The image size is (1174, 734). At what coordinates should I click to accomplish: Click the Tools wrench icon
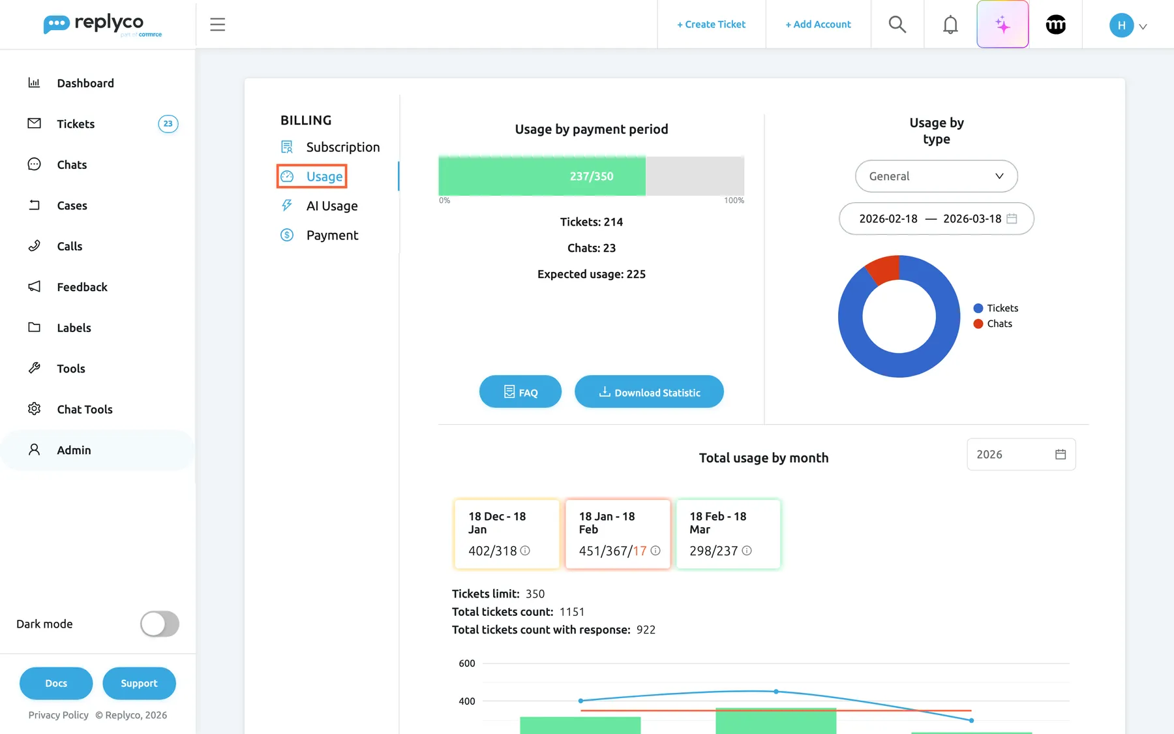[34, 368]
